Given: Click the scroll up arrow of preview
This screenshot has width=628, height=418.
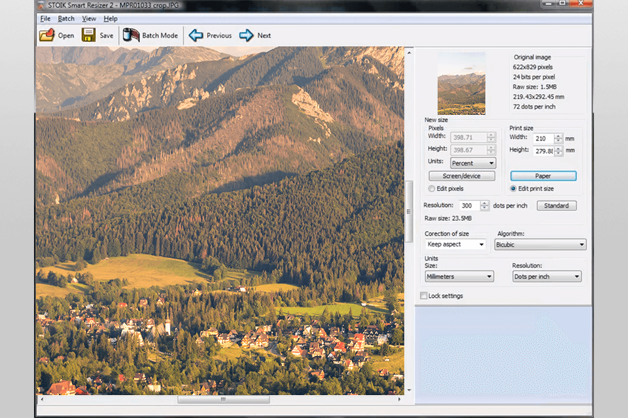Looking at the screenshot, I should coord(409,52).
